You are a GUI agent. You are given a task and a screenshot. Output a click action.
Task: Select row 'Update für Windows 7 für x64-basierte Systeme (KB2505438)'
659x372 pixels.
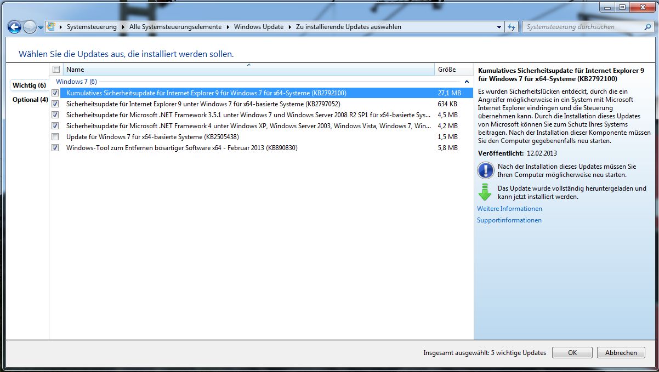coord(261,137)
